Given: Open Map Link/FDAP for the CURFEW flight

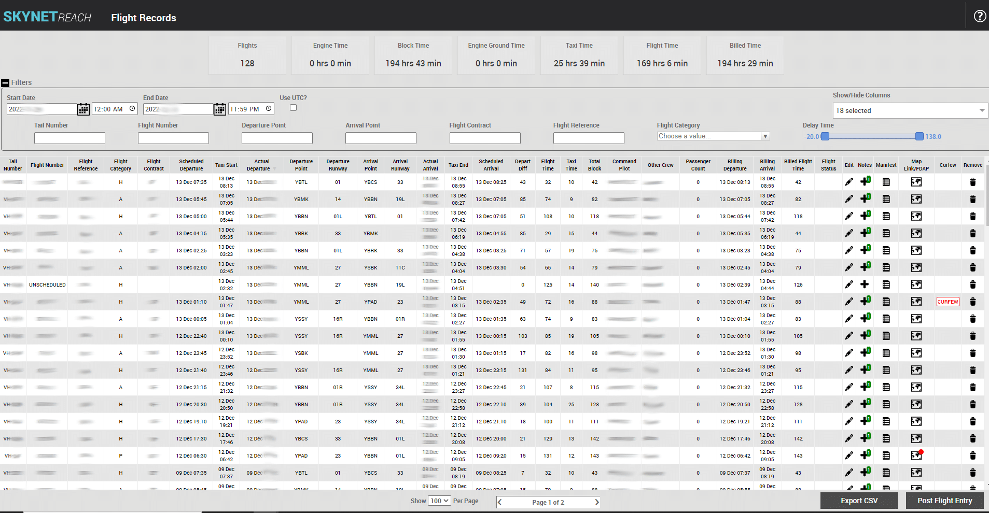Looking at the screenshot, I should coord(916,302).
